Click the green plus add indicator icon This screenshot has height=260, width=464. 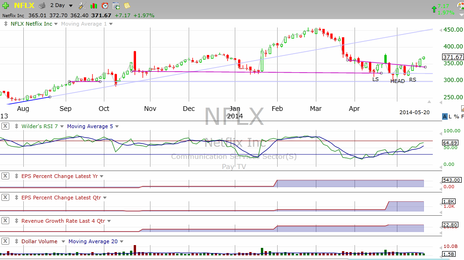click(5, 6)
